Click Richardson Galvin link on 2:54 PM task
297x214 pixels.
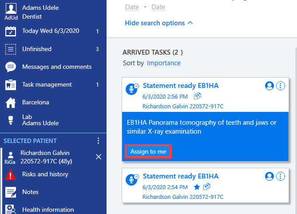tap(183, 197)
